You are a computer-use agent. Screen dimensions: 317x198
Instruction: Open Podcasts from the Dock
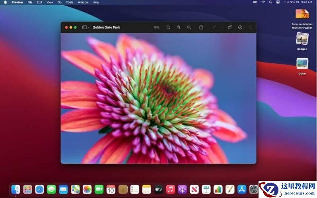[x=182, y=190]
